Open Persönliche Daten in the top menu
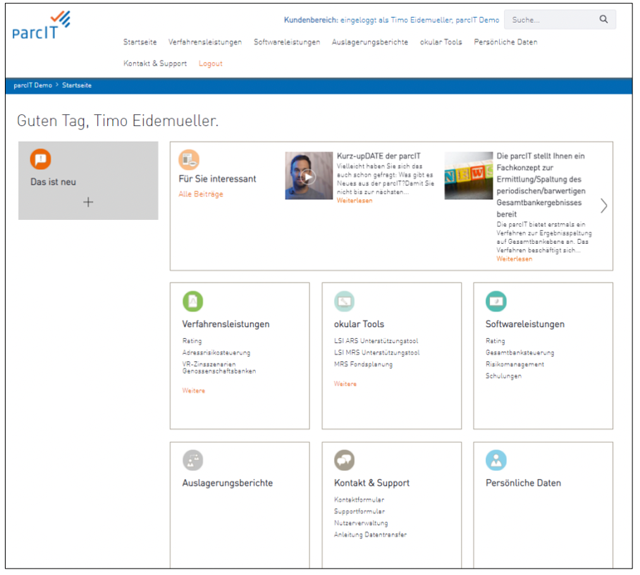This screenshot has height=575, width=640. click(x=505, y=42)
